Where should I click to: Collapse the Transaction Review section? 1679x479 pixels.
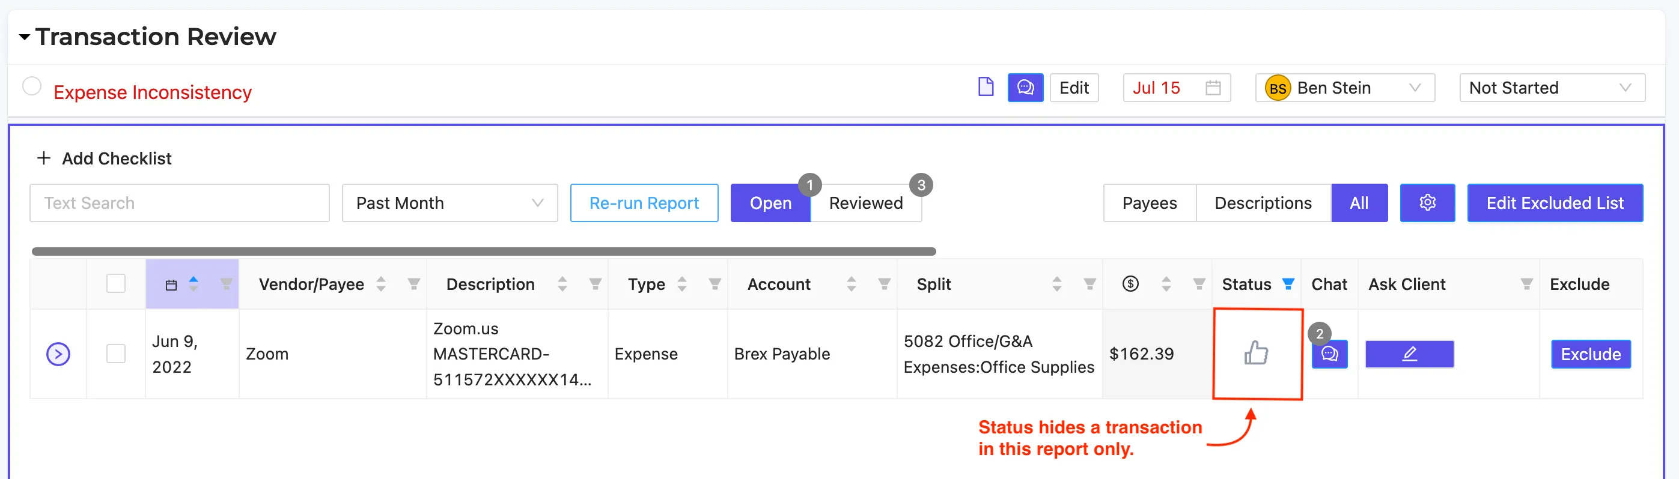coord(25,37)
